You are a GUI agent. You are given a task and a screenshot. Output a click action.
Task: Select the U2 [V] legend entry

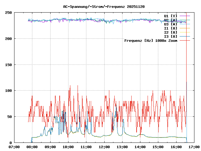[171, 20]
